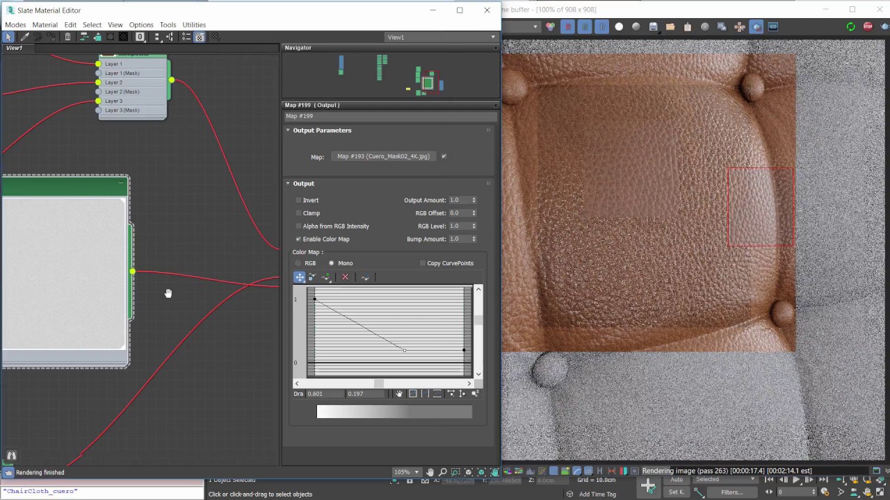Select the Move curve point tool
The image size is (890, 500).
pyautogui.click(x=300, y=277)
